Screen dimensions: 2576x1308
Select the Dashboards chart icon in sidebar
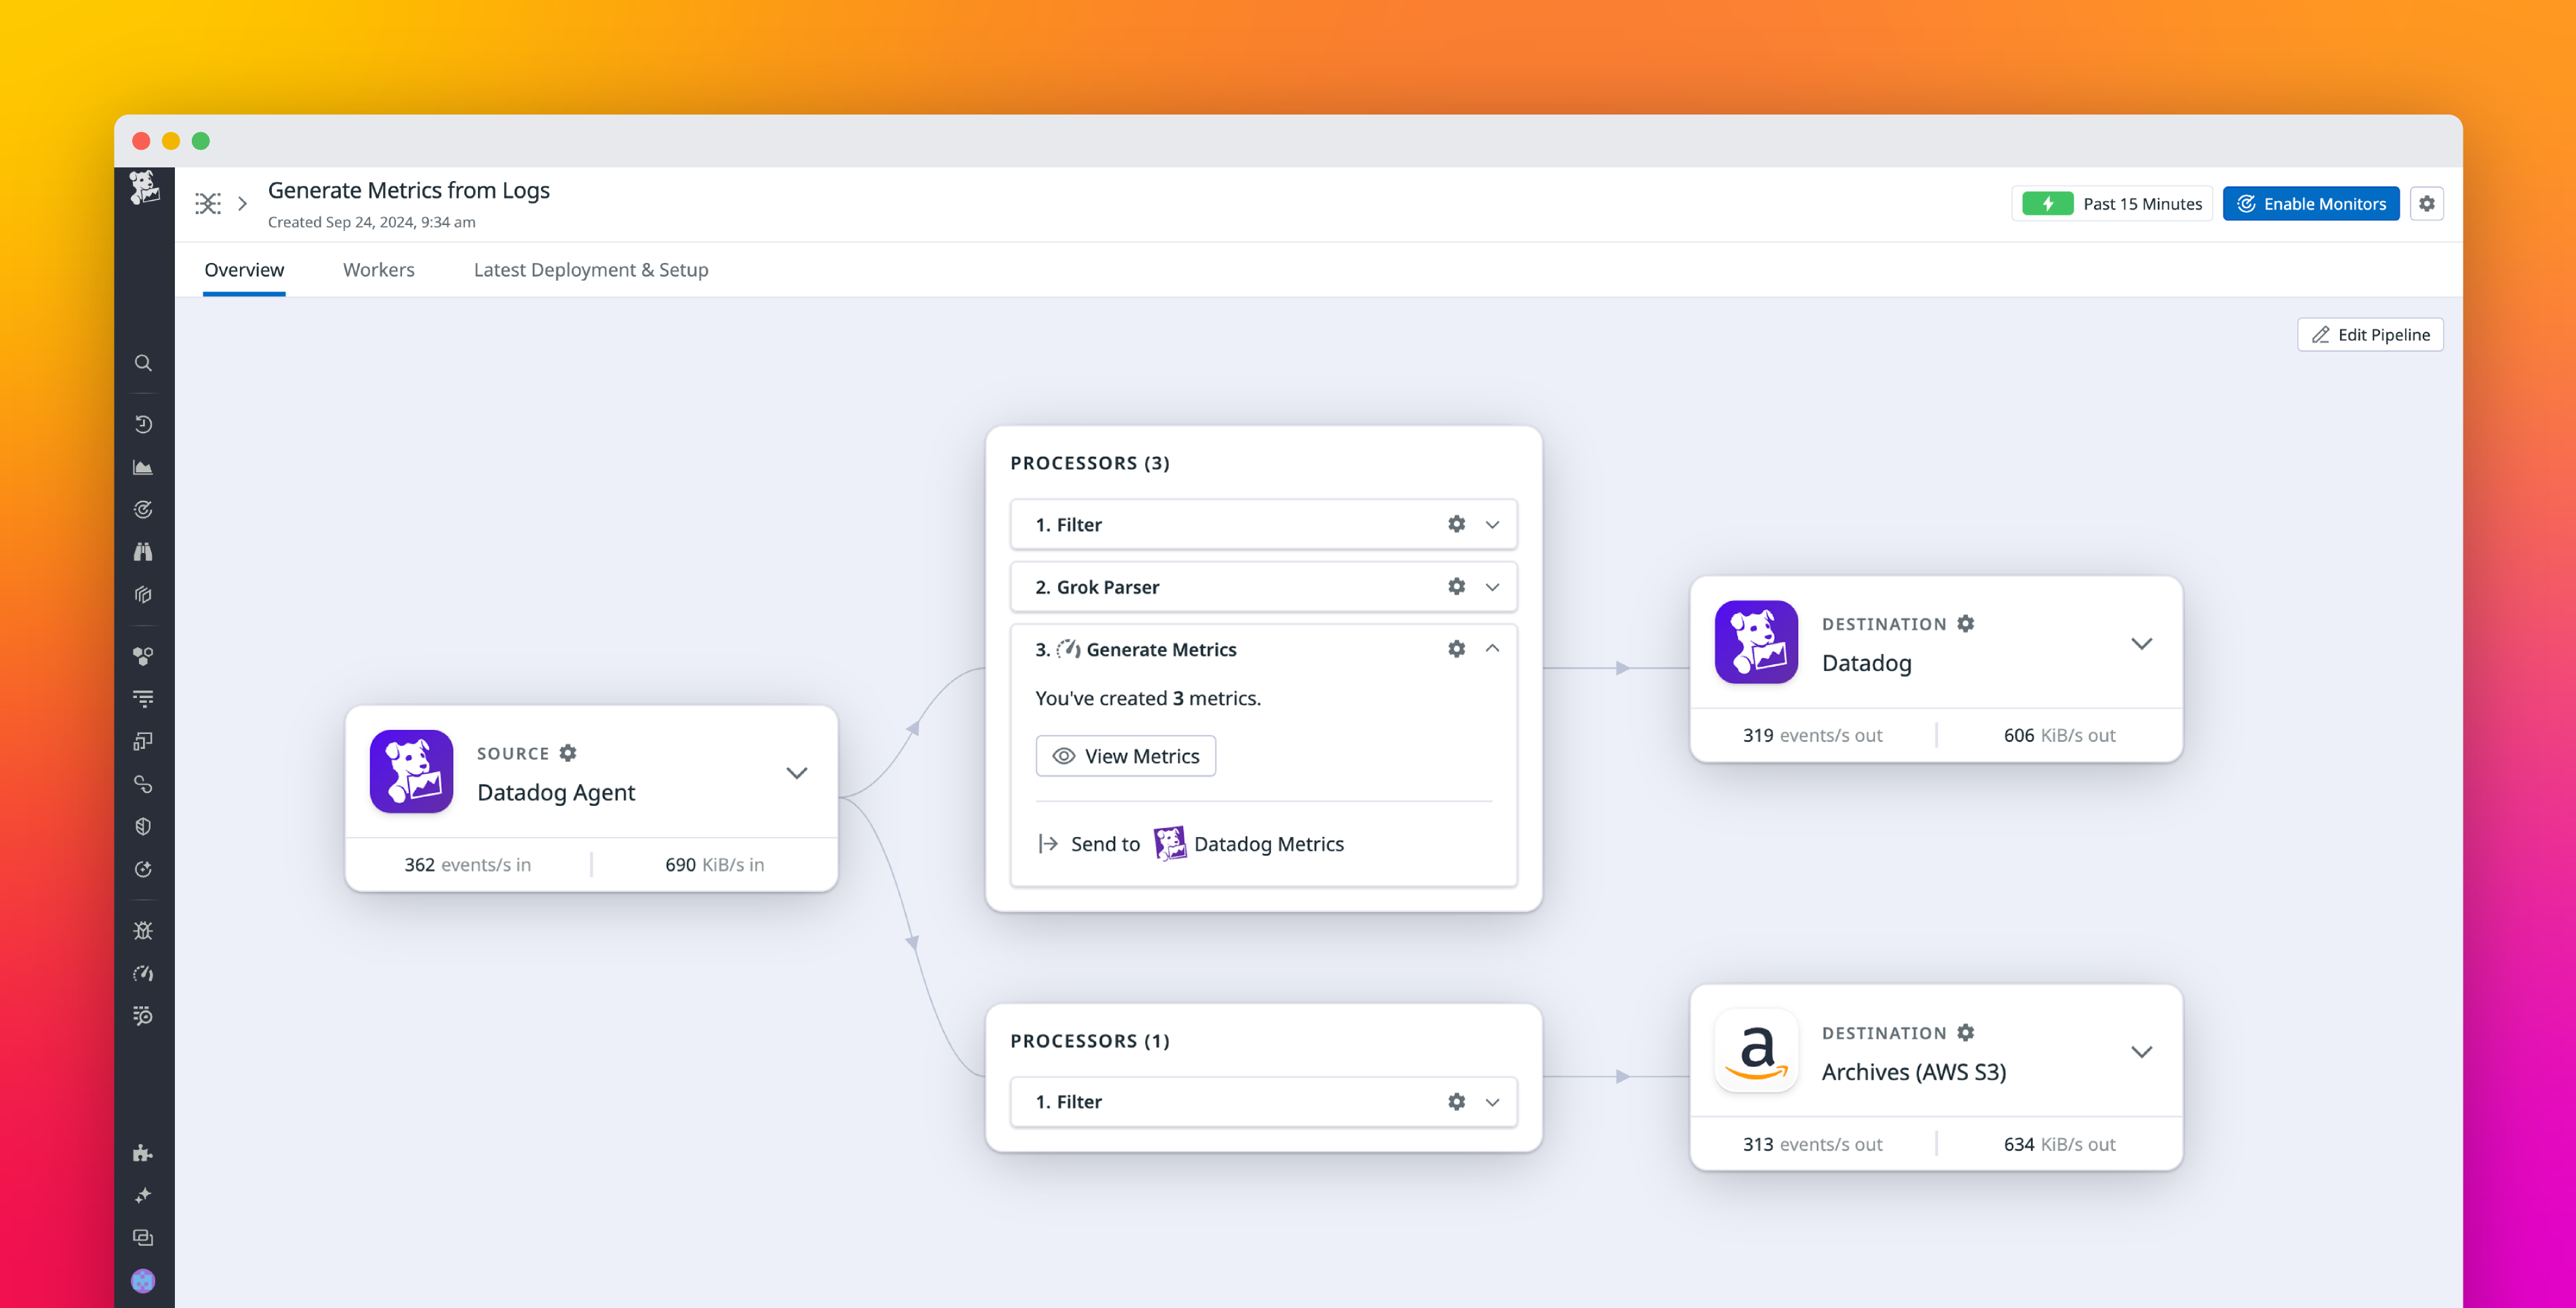tap(143, 466)
